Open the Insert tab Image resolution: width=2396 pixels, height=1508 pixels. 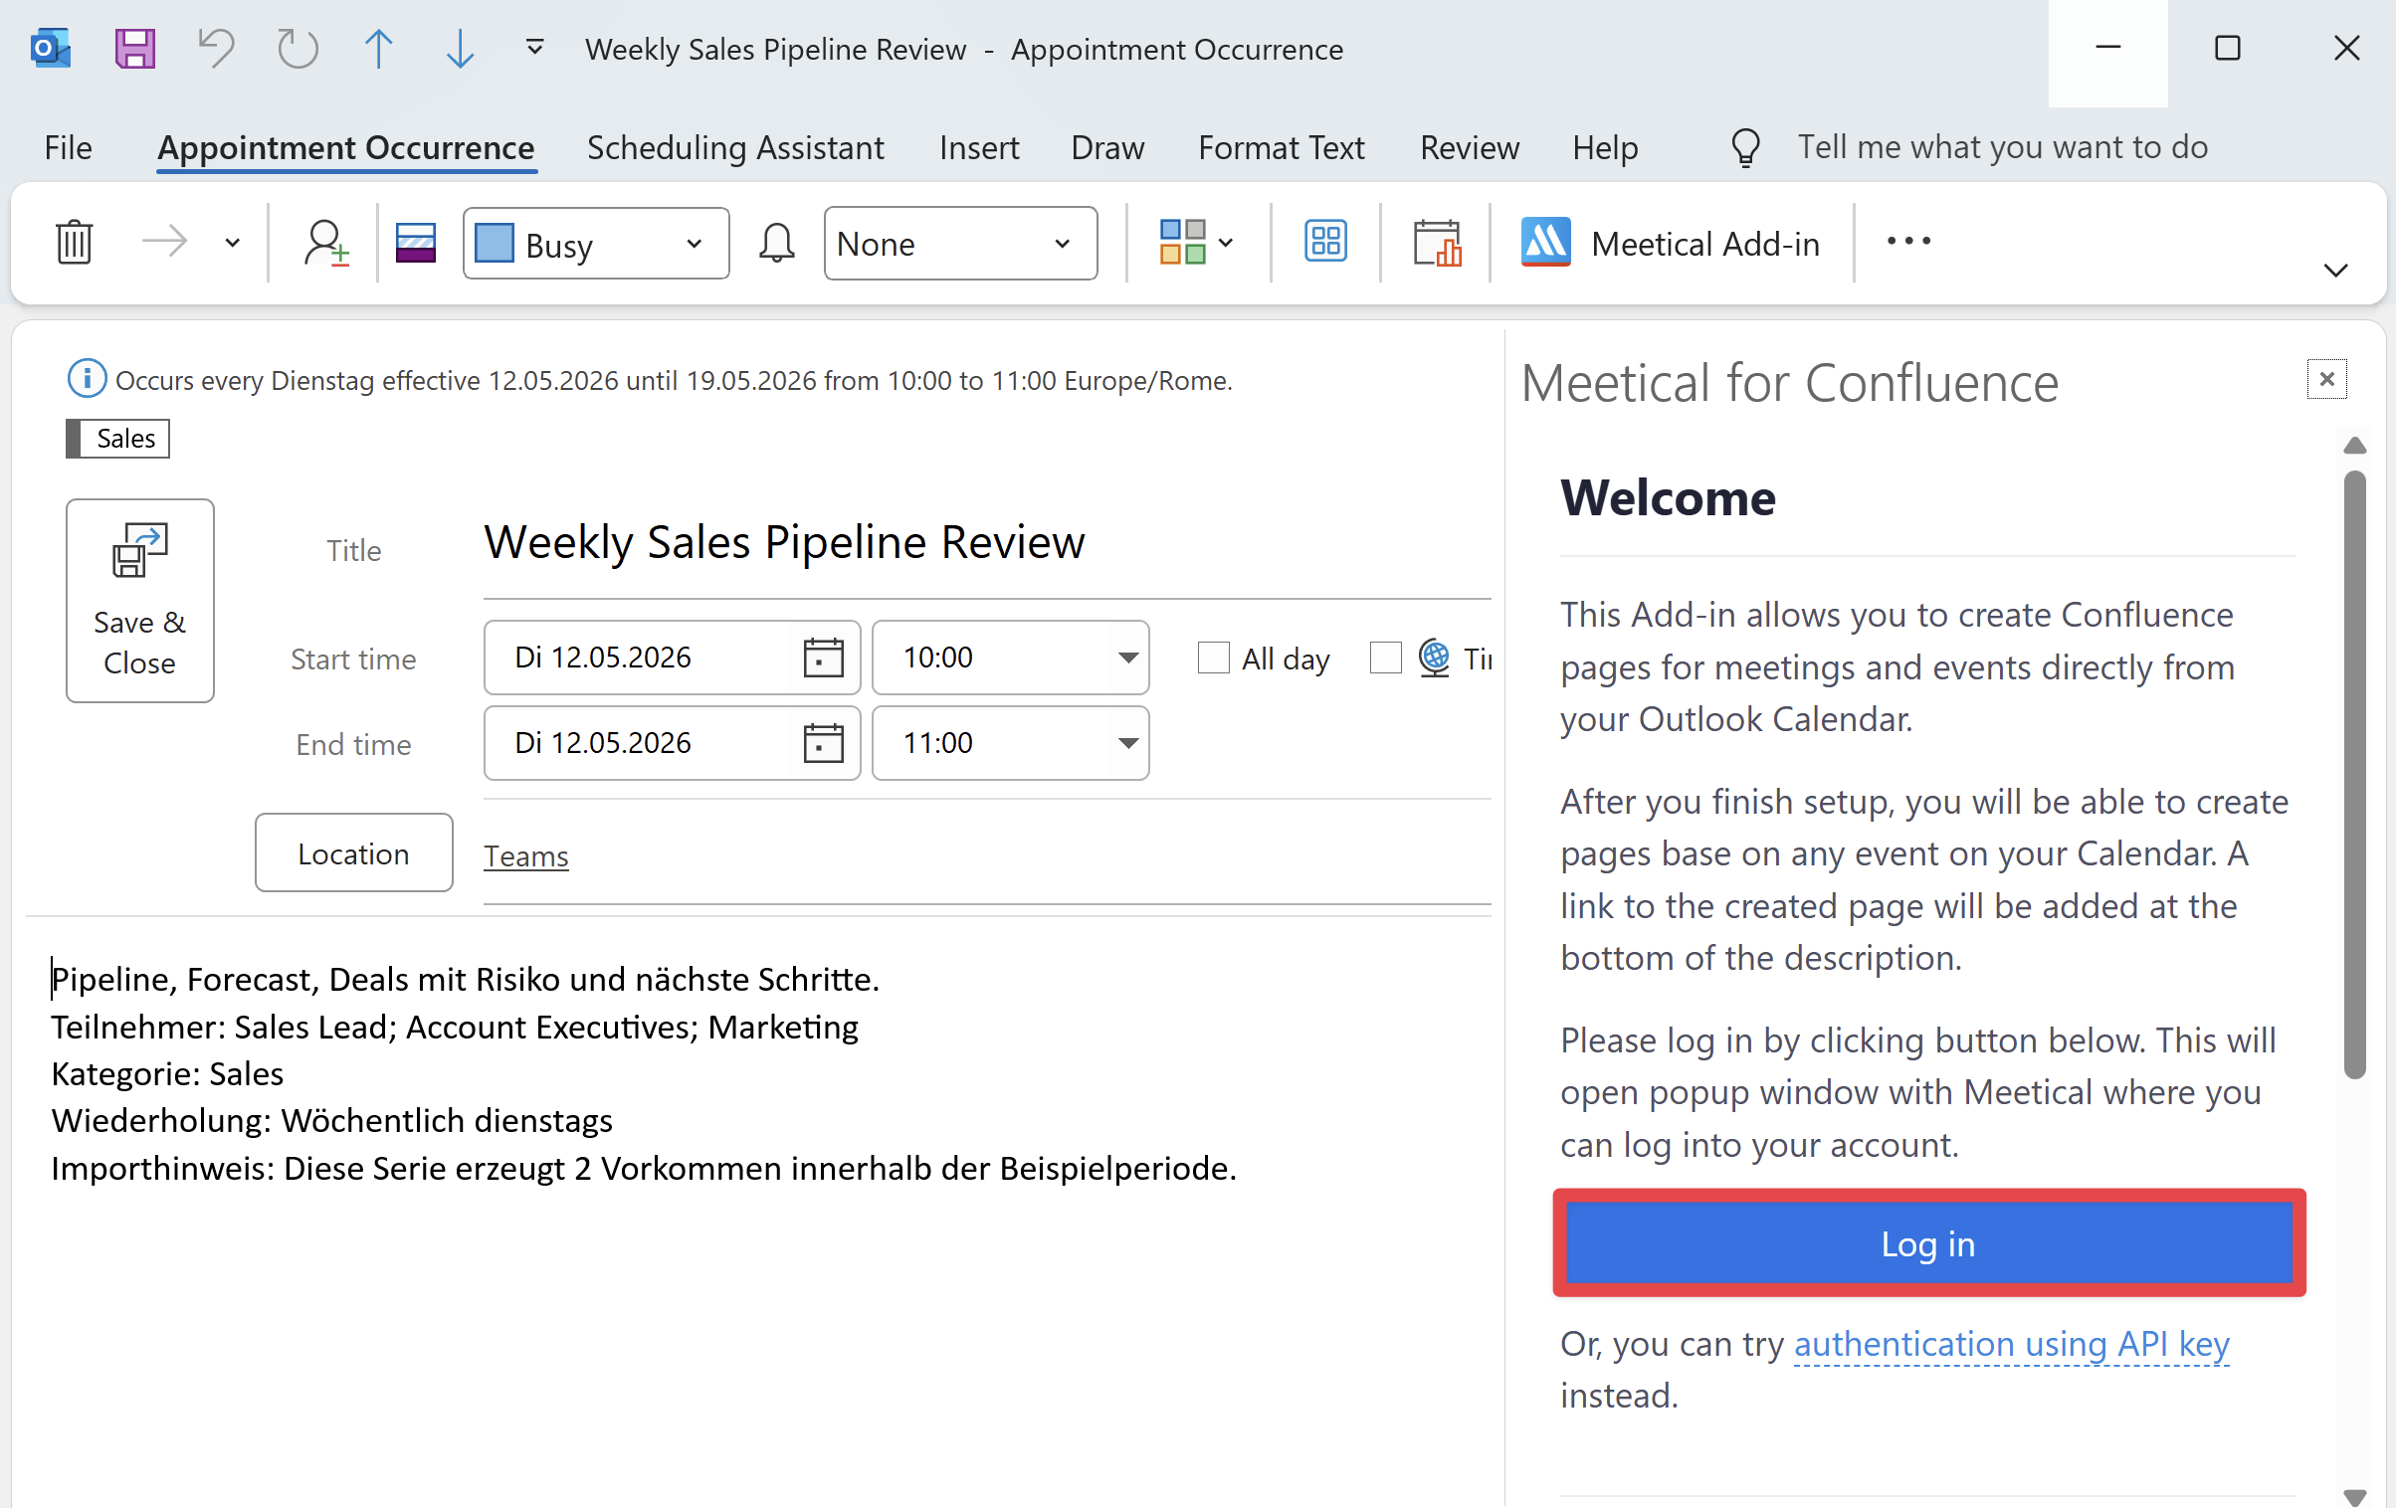(979, 147)
